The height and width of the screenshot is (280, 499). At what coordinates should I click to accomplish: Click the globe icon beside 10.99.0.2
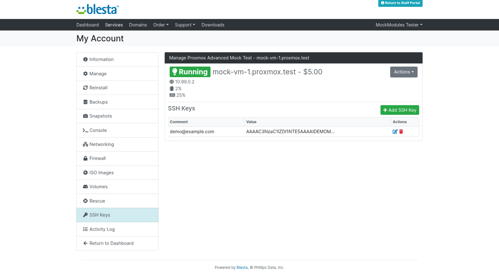(x=172, y=82)
